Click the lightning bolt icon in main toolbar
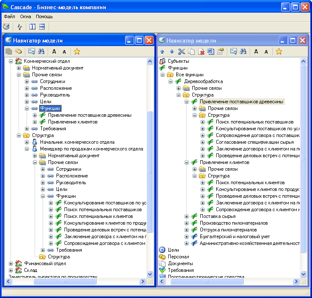Image resolution: width=312 pixels, height=298 pixels. coord(19,27)
